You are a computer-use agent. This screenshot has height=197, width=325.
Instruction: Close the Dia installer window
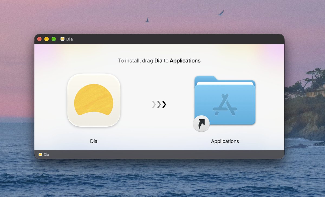click(40, 39)
